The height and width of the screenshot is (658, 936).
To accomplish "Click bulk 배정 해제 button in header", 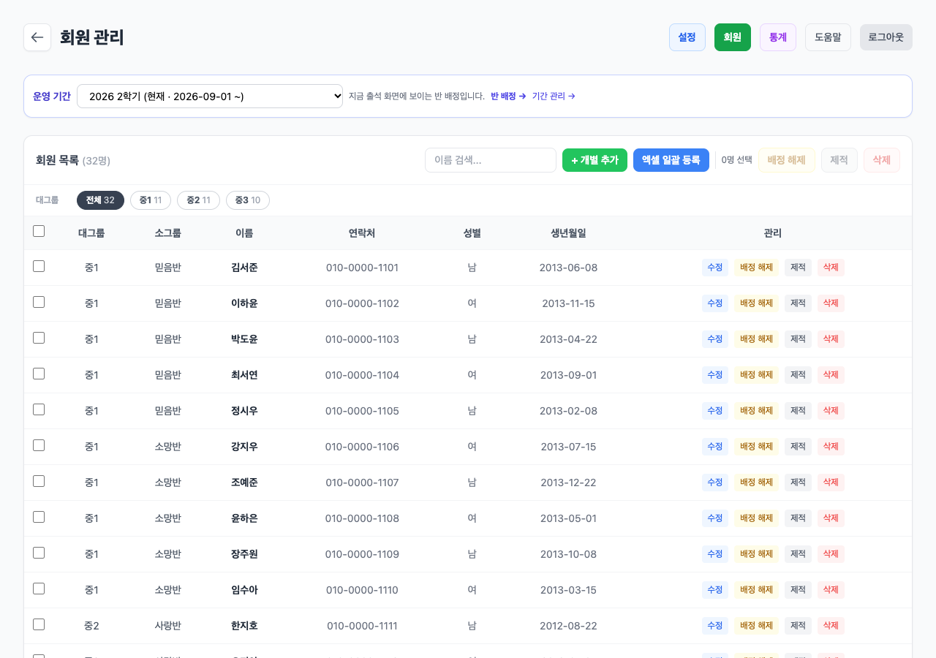I will click(787, 160).
